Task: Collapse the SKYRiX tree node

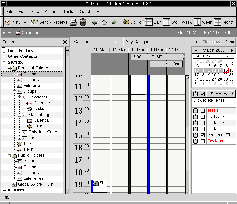Action: click(x=4, y=63)
